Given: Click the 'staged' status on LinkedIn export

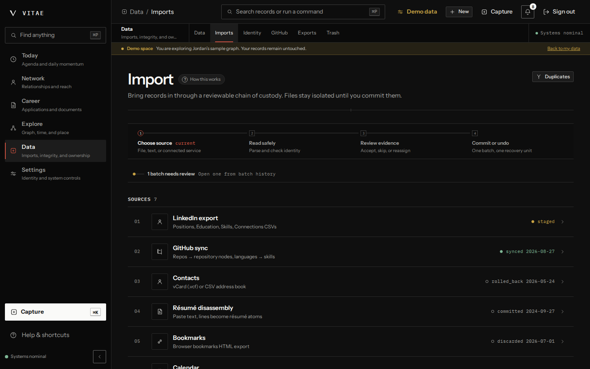Looking at the screenshot, I should pos(543,222).
